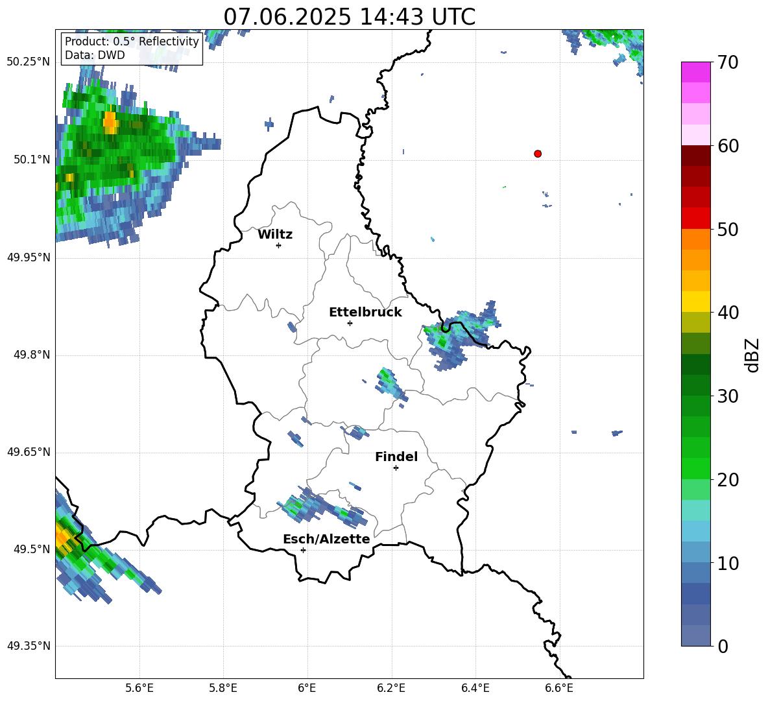This screenshot has height=701, width=768.
Task: Click the colorbar value 60
Action: (x=728, y=146)
